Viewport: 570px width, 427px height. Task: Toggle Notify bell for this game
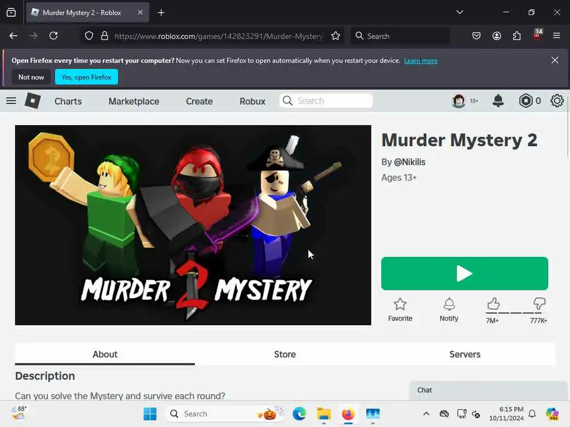point(449,310)
